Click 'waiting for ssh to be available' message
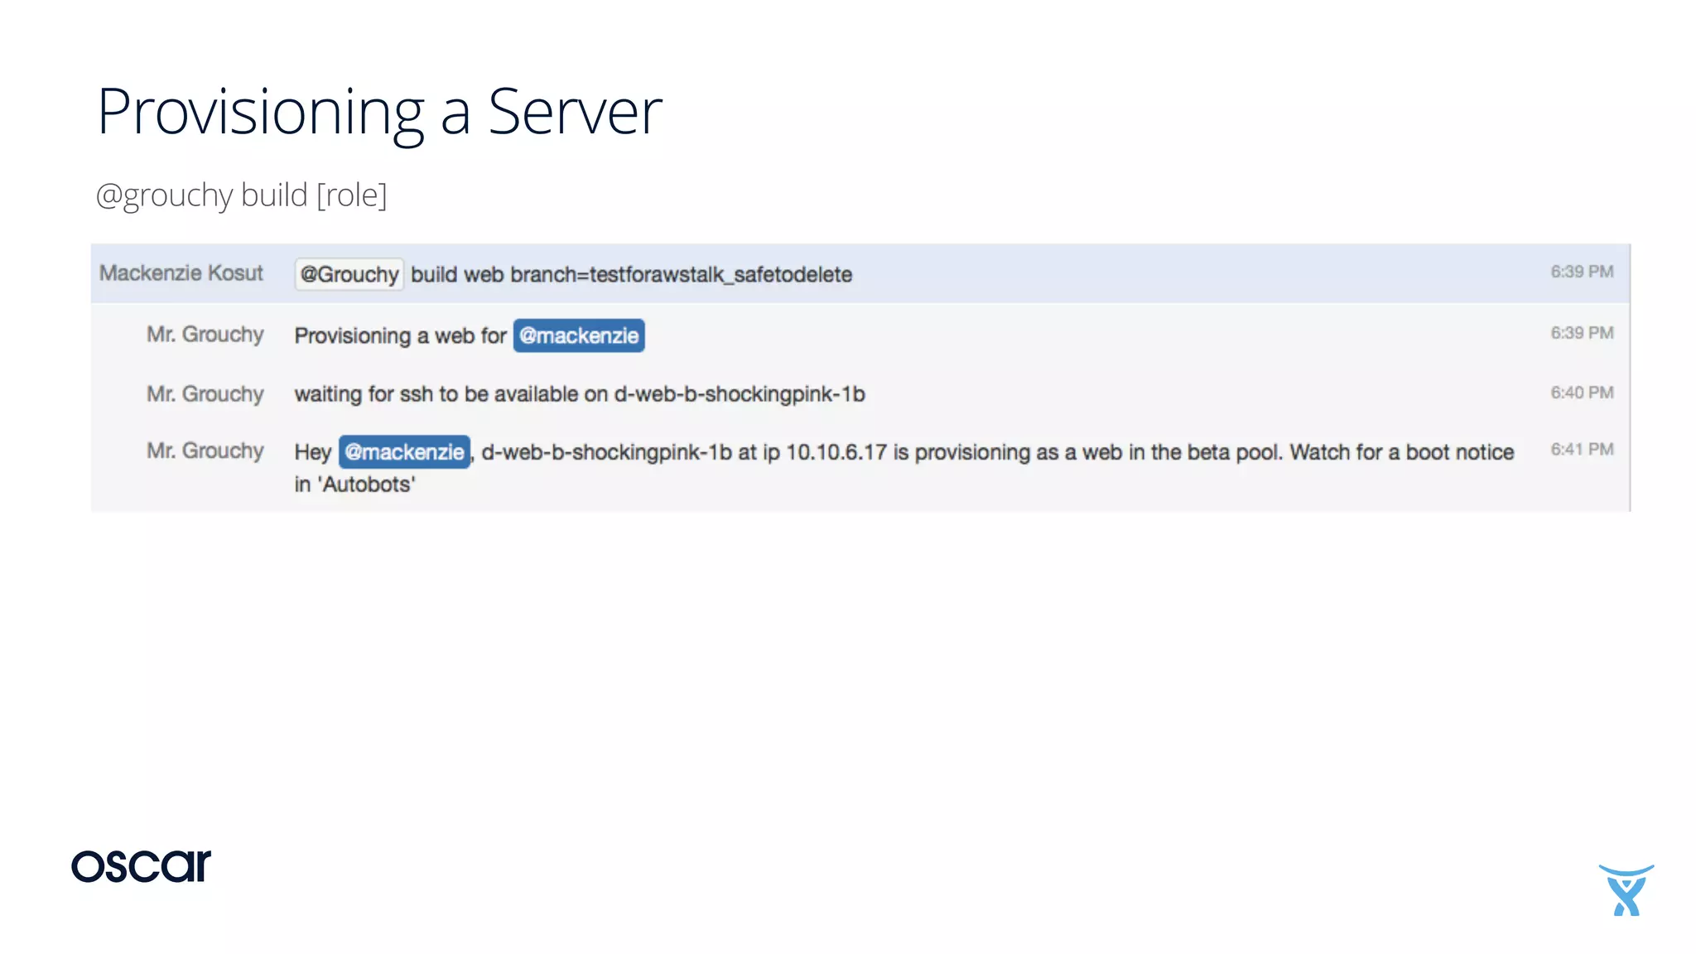Screen dimensions: 1696x954 [x=580, y=393]
